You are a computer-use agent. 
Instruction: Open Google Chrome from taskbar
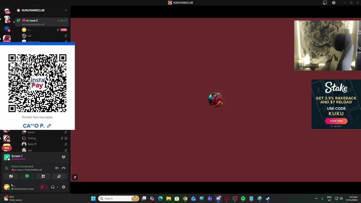[x=185, y=198]
